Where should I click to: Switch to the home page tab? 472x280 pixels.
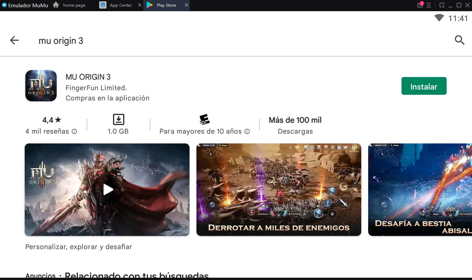pyautogui.click(x=74, y=5)
